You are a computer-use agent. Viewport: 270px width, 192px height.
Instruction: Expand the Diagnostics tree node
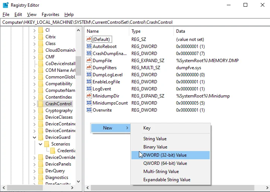(x=34, y=178)
